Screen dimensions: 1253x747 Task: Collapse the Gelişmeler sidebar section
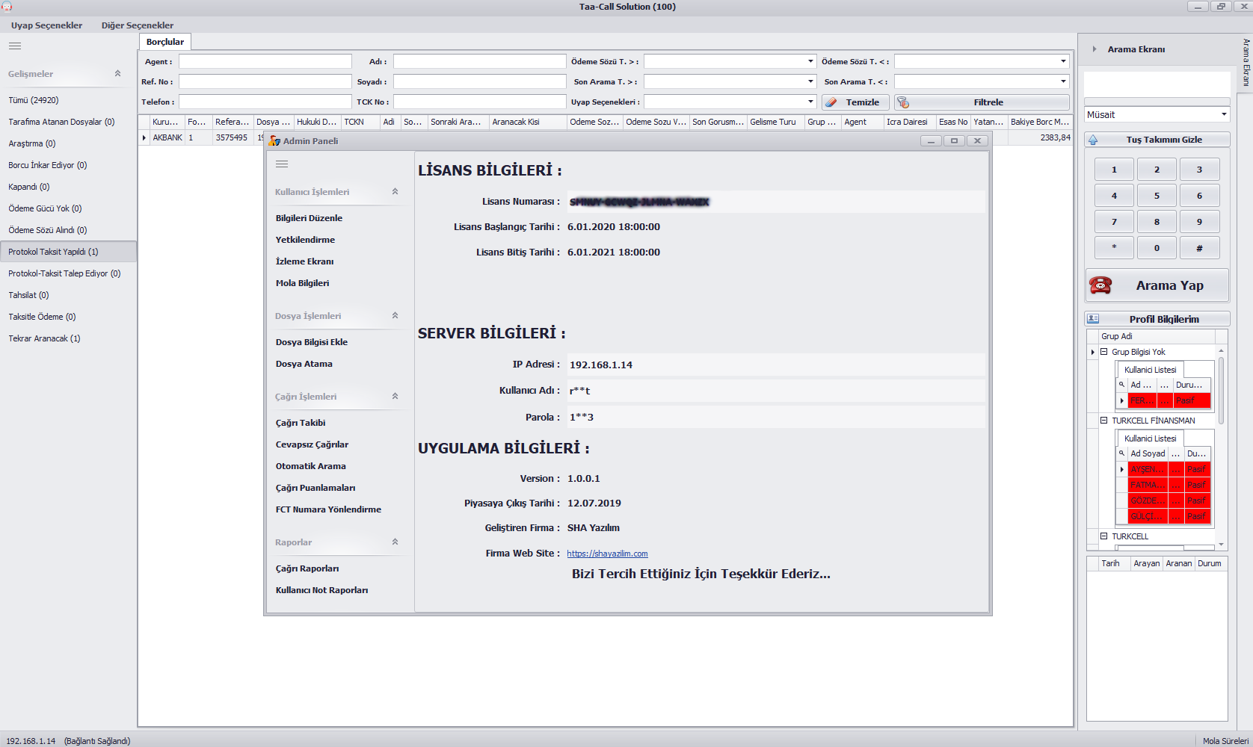click(x=117, y=74)
